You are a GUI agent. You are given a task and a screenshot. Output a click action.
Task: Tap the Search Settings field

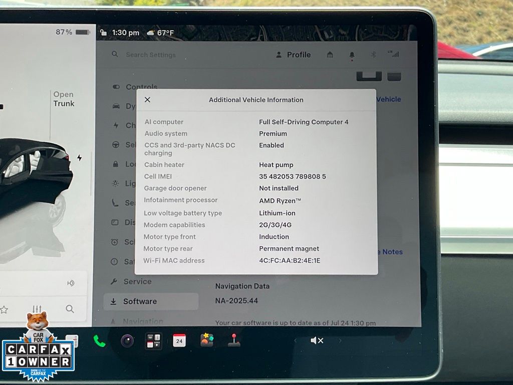click(150, 55)
